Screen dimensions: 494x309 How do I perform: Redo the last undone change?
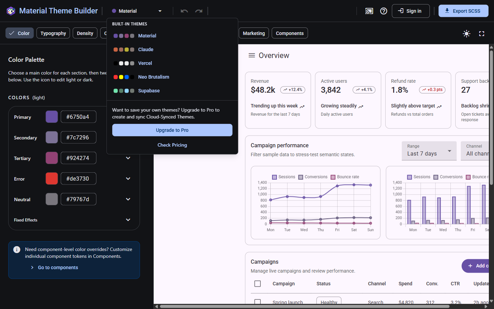[199, 11]
